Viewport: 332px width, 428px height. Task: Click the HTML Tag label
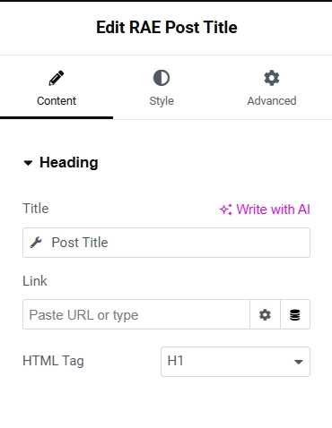(x=53, y=361)
